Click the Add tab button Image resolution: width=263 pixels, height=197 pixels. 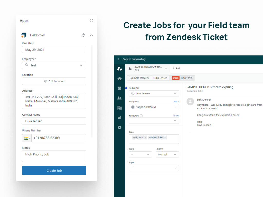176,68
